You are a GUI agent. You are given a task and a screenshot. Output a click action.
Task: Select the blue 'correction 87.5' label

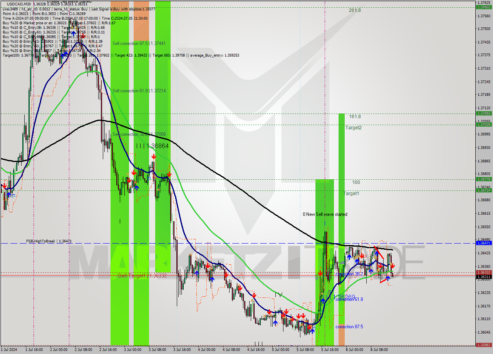click(349, 327)
